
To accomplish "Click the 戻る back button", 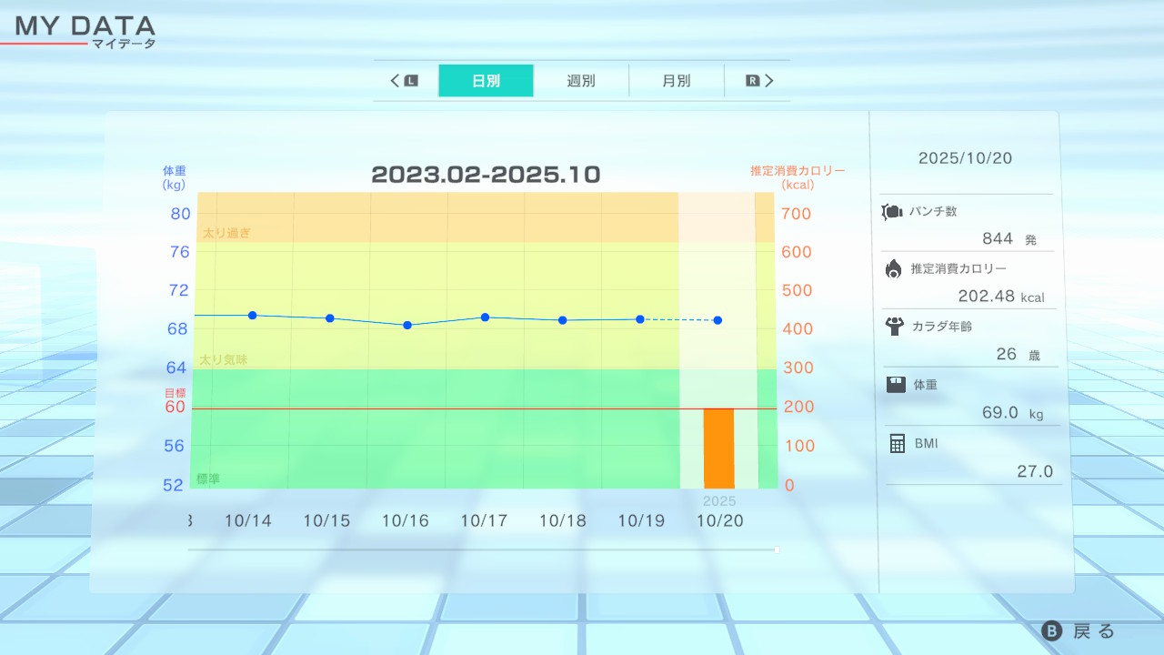I will pyautogui.click(x=1079, y=631).
